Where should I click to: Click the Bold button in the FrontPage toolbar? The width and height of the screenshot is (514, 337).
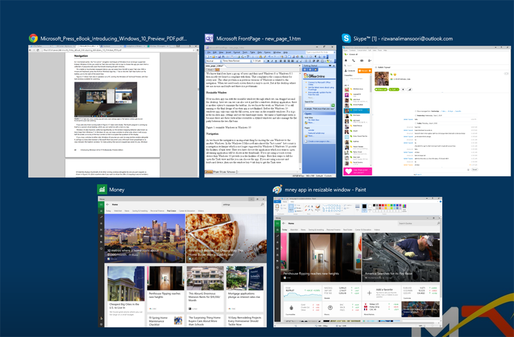pos(268,61)
